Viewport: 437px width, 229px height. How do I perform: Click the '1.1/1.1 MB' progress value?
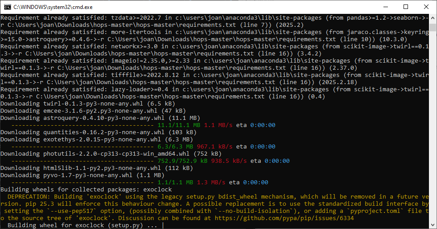[175, 182]
